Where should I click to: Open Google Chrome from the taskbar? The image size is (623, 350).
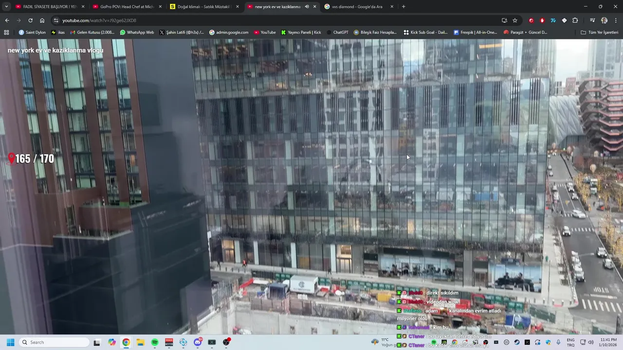(x=126, y=342)
